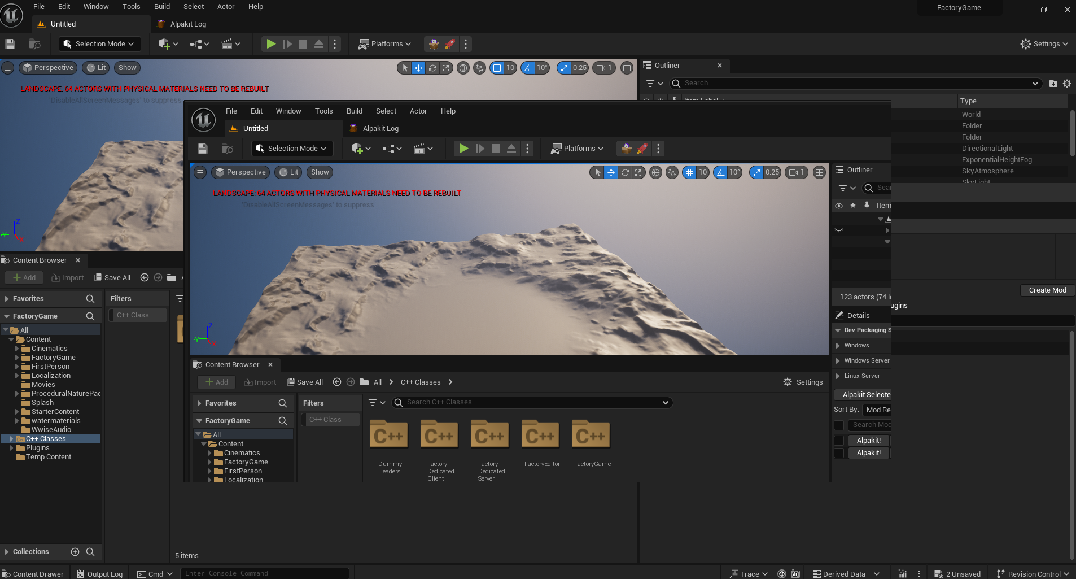Image resolution: width=1076 pixels, height=579 pixels.
Task: Toggle scale snapping in back window viewport
Action: (x=564, y=68)
